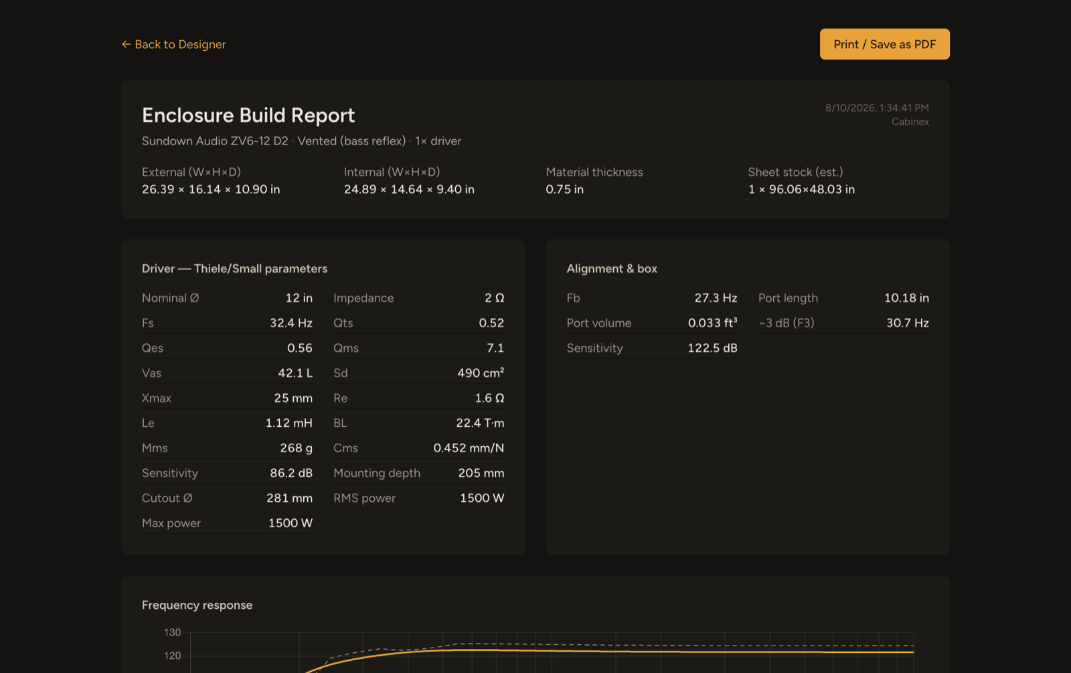The height and width of the screenshot is (673, 1071).
Task: Select the Impedance value 2 Ω
Action: pos(494,298)
